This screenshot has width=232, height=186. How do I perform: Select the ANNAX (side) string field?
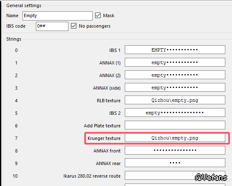[175, 88]
